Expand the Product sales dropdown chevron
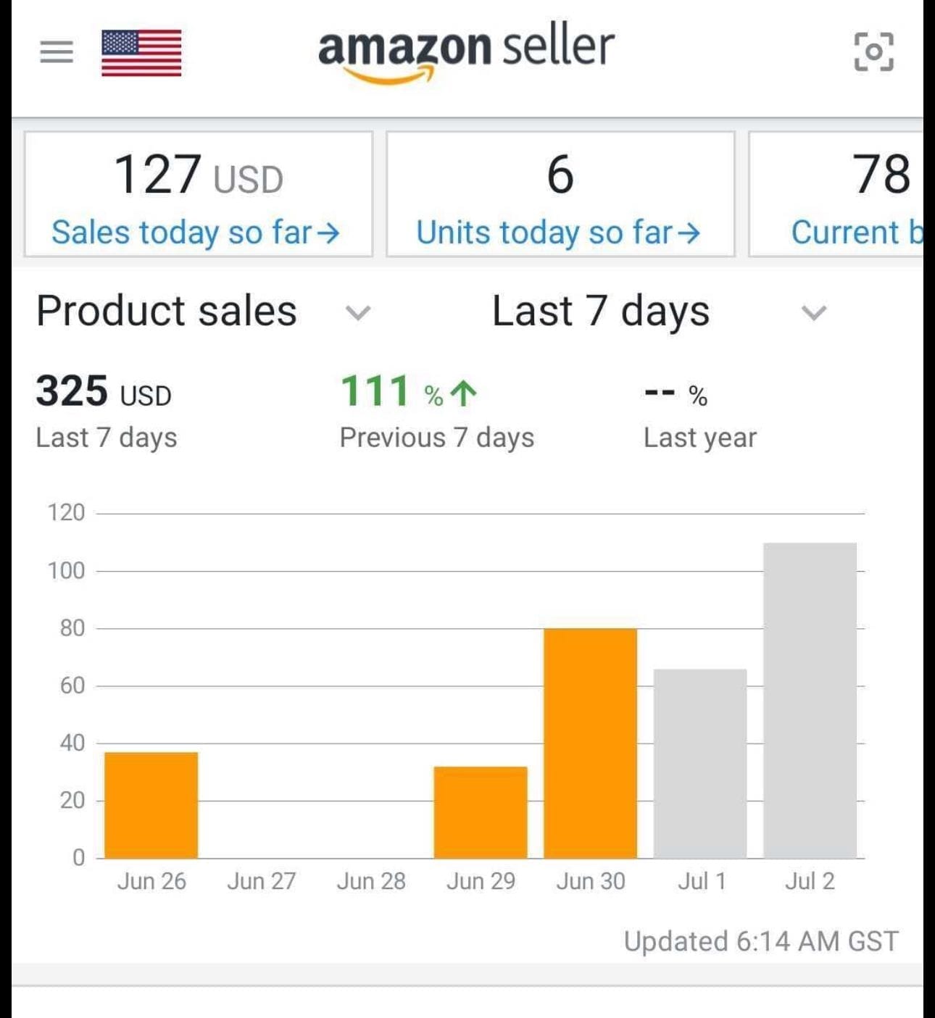Viewport: 935px width, 1018px height. tap(358, 312)
